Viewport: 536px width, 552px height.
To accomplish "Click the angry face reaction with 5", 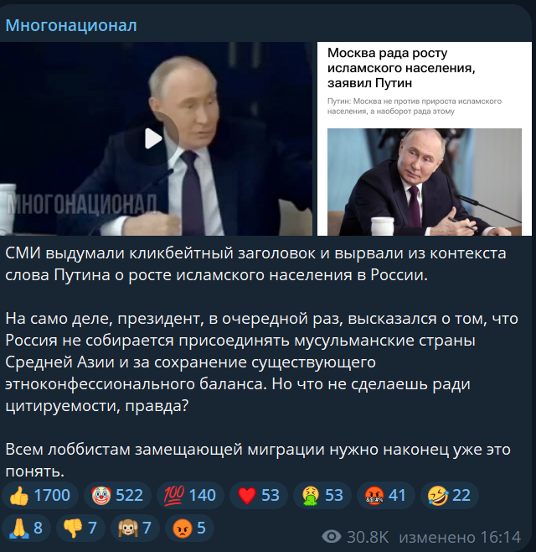I will tap(189, 528).
